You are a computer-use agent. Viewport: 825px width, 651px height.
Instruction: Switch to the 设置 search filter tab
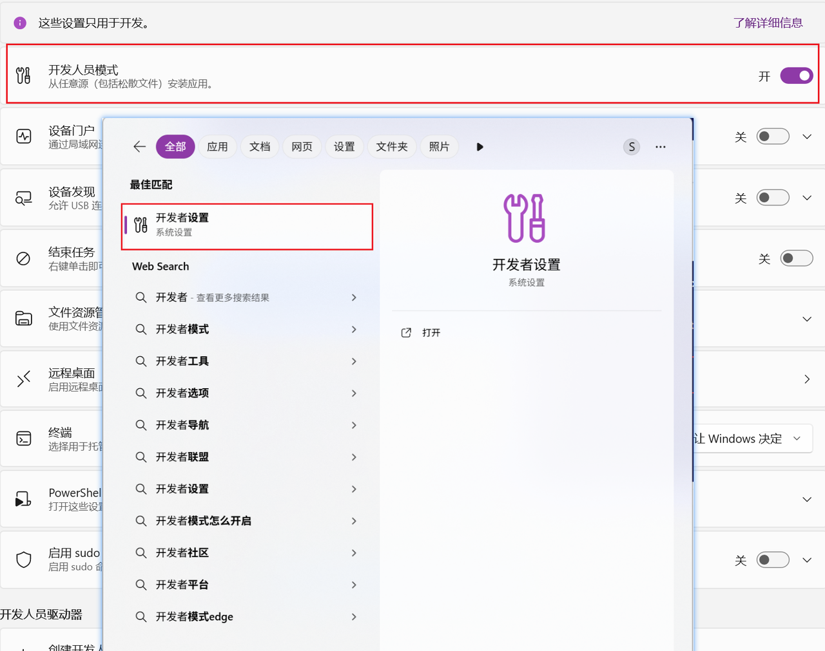(x=344, y=147)
